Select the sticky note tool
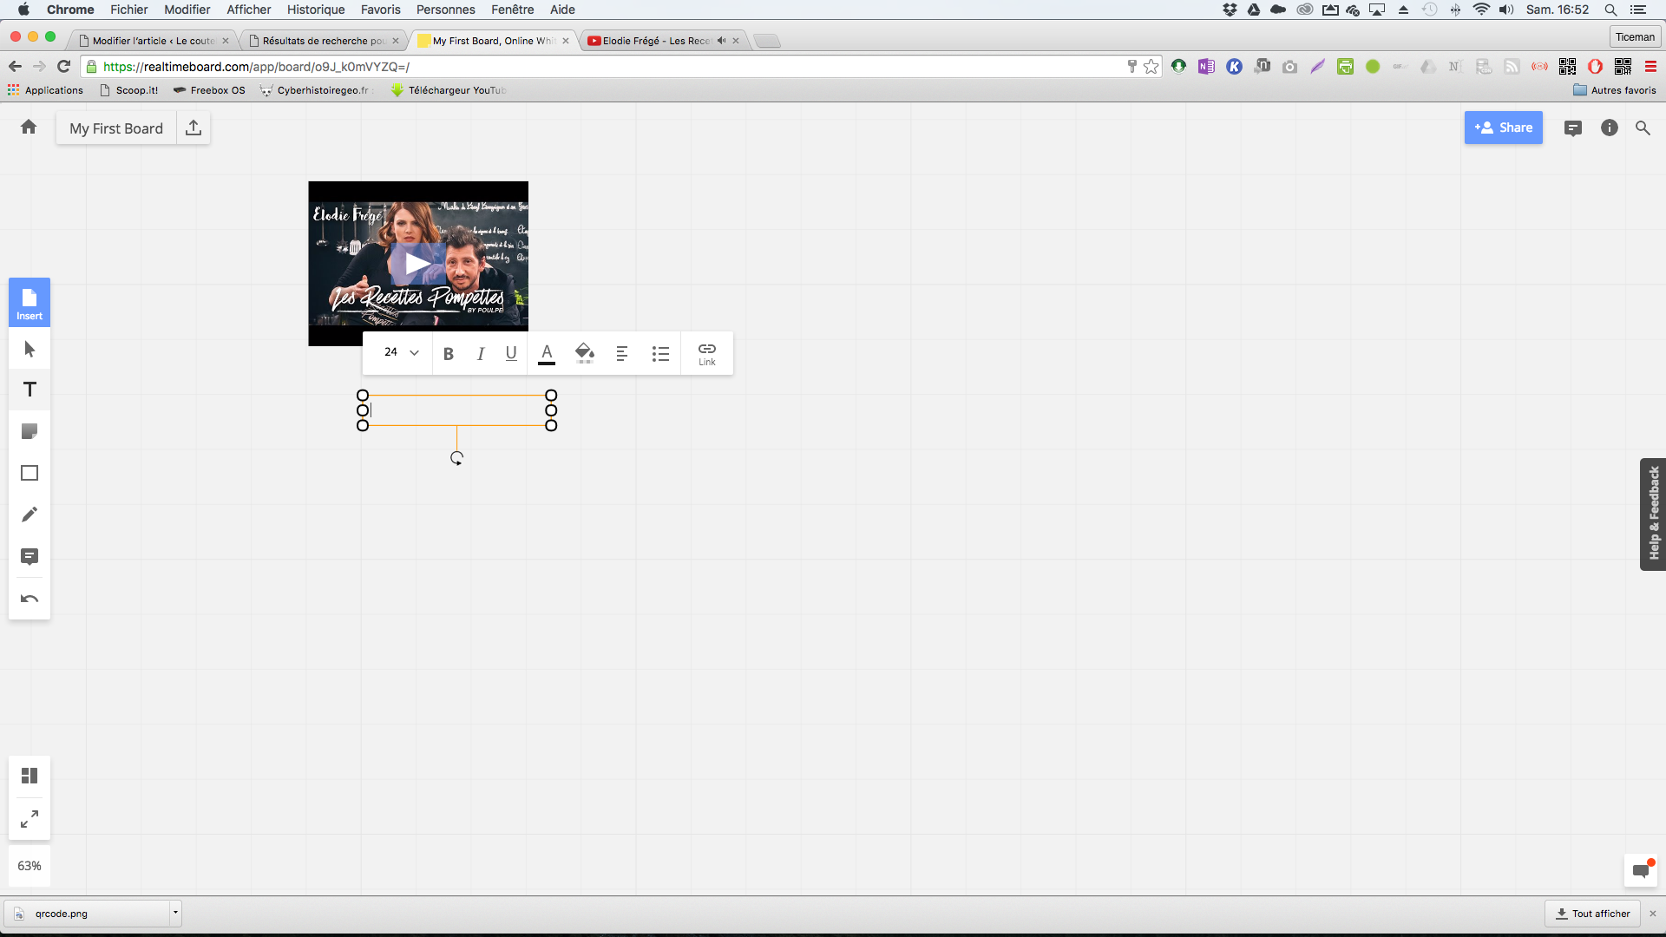Screen dimensions: 1666x937 30,431
